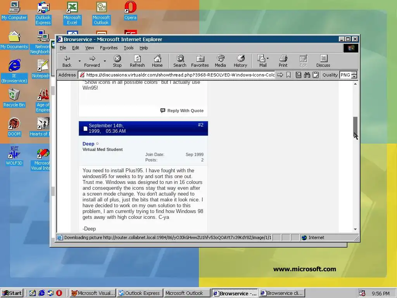
Task: Show browsing History from the toolbar
Action: [x=240, y=61]
